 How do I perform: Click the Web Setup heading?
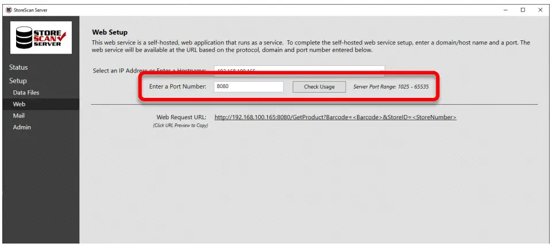[x=110, y=32]
